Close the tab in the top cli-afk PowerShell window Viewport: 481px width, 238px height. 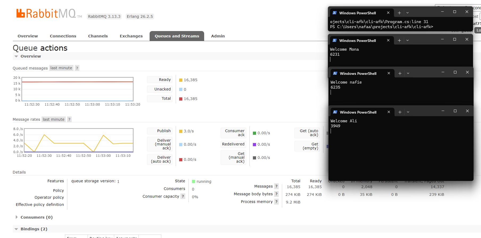click(x=388, y=13)
